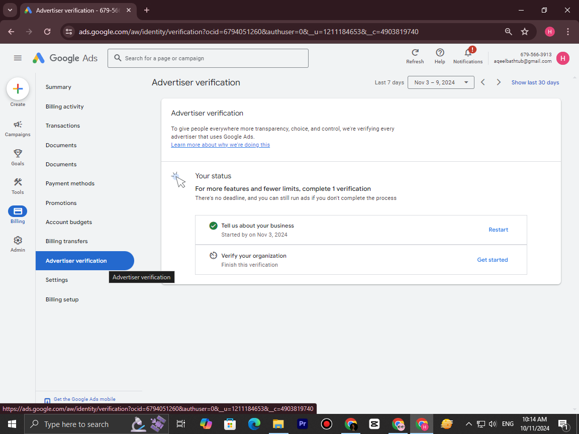Open the Nov 3 – 9, 2024 date dropdown
The image size is (579, 434).
point(441,82)
